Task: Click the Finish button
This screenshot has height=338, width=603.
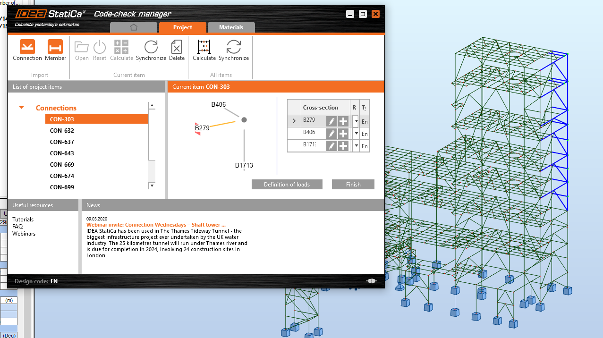Action: pyautogui.click(x=353, y=184)
